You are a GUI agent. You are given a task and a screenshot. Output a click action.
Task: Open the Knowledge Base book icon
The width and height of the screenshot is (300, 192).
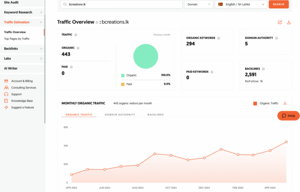pyautogui.click(x=6, y=101)
